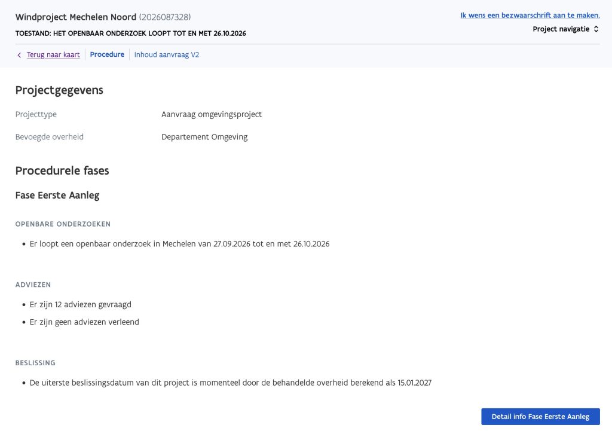The height and width of the screenshot is (437, 612).
Task: Select 'Er zijn 12 adviezen gevraagd' text
Action: point(81,305)
